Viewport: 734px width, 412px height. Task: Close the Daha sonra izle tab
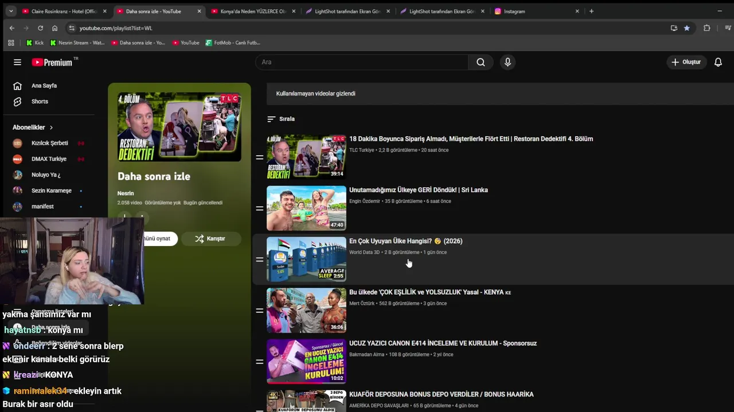pyautogui.click(x=199, y=11)
